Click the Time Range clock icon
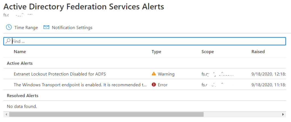Viewport: 291px width, 122px height. (x=9, y=27)
